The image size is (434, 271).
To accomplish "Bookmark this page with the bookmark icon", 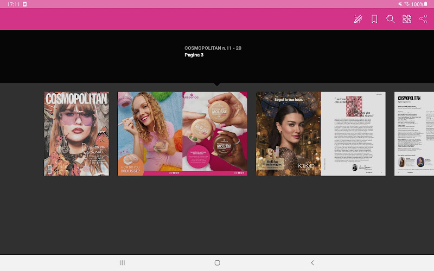I will pos(374,19).
